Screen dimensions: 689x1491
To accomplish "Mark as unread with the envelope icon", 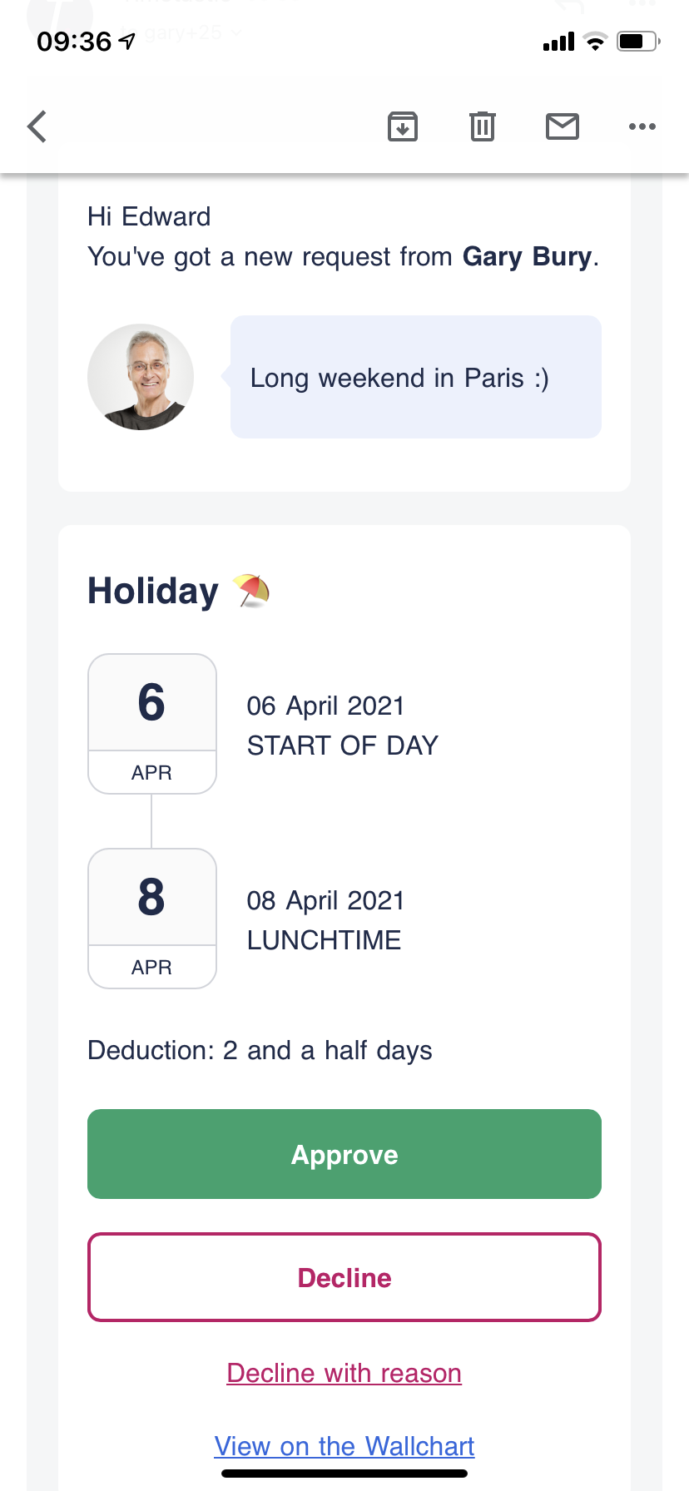I will pos(563,126).
